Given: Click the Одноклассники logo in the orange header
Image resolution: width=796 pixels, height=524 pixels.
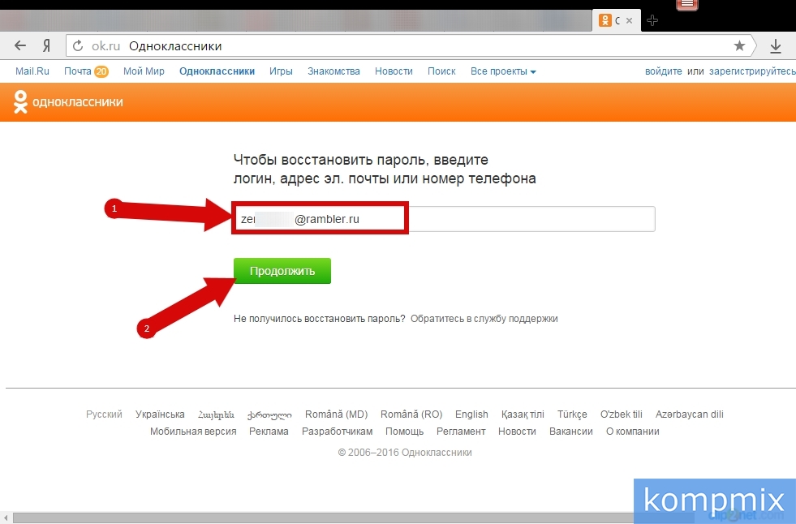Looking at the screenshot, I should click(68, 102).
